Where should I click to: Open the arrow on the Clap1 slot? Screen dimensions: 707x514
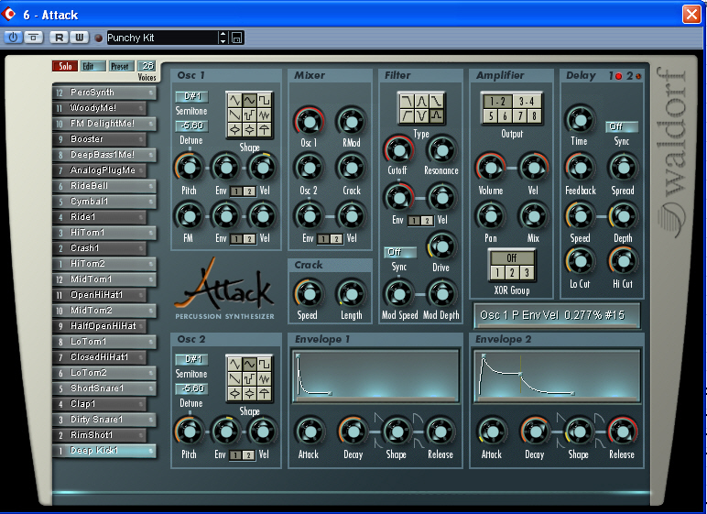[142, 404]
